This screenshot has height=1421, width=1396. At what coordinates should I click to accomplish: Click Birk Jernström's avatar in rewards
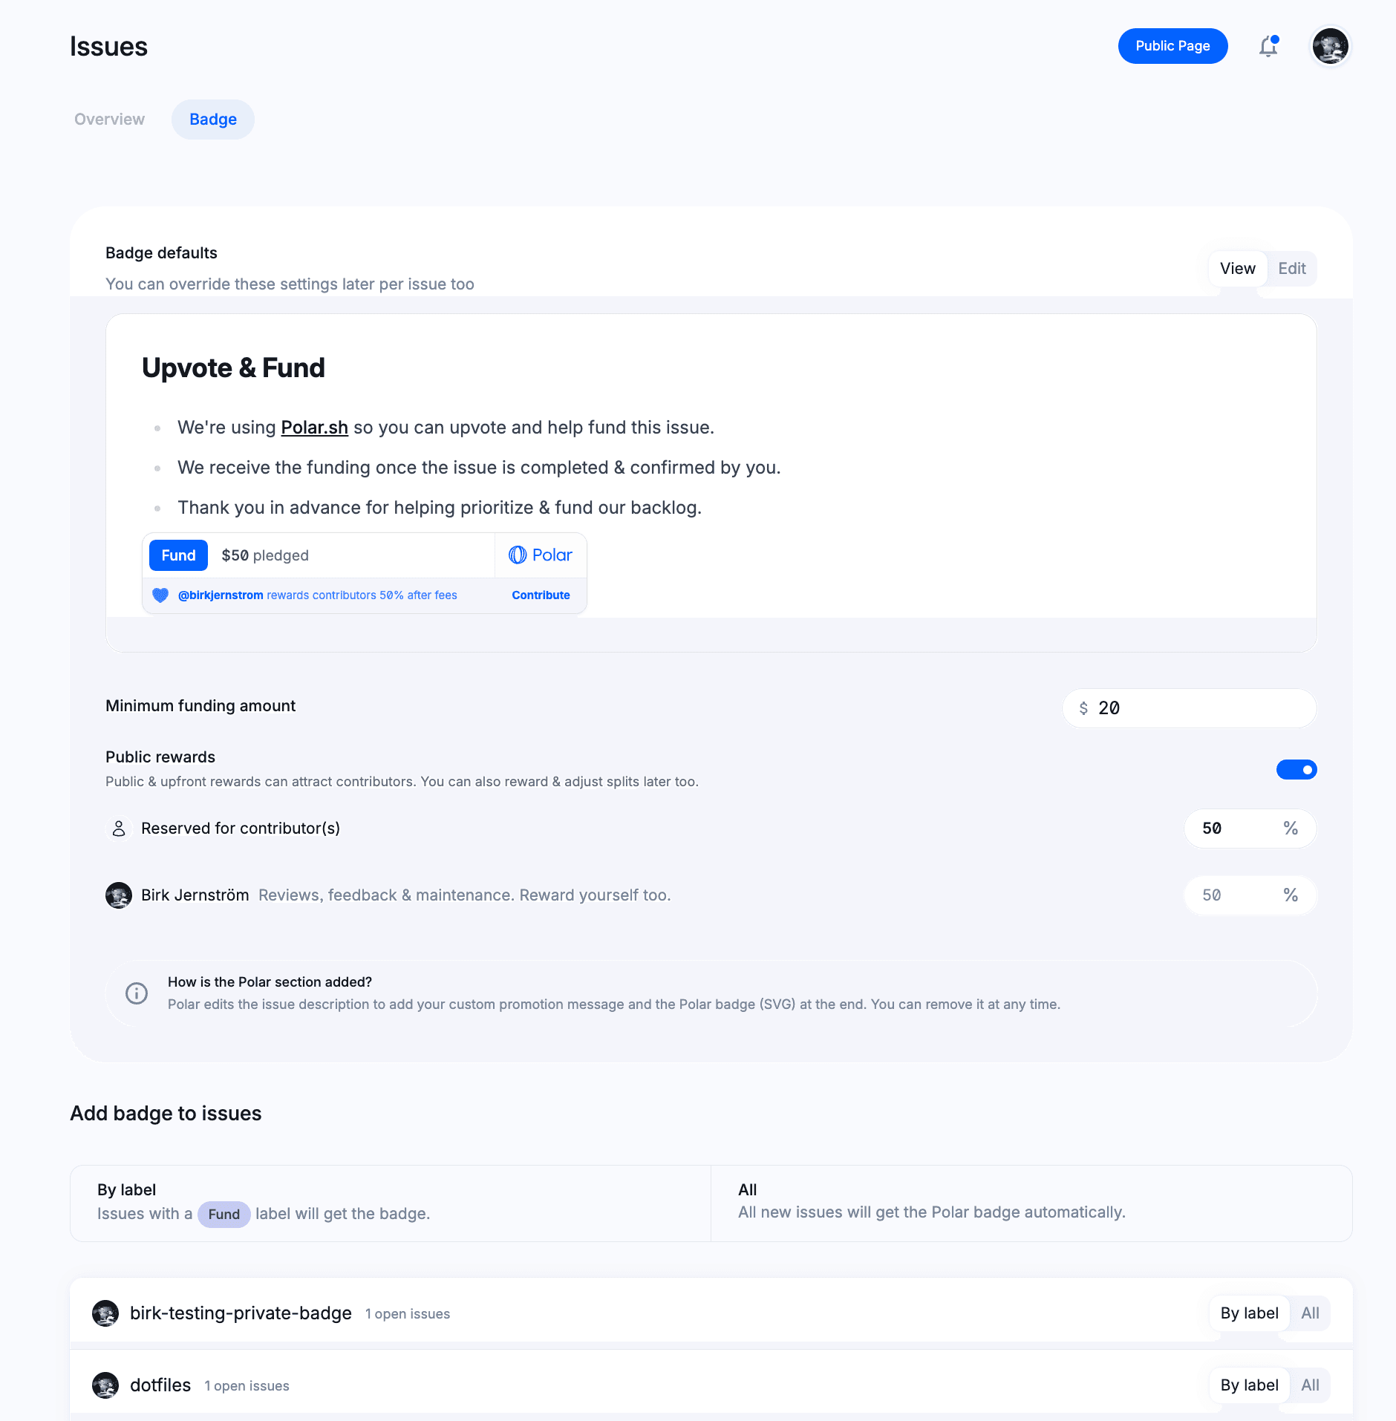[x=119, y=895]
